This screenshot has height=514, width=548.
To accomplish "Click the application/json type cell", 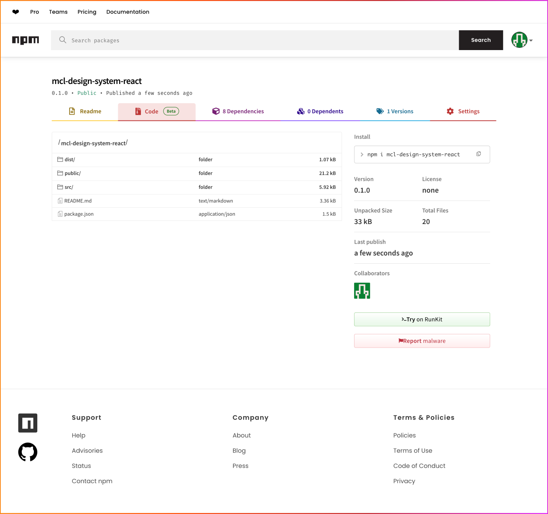I will click(217, 214).
